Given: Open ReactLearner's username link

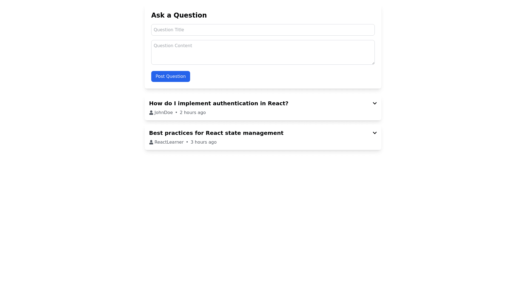Looking at the screenshot, I should point(169,142).
